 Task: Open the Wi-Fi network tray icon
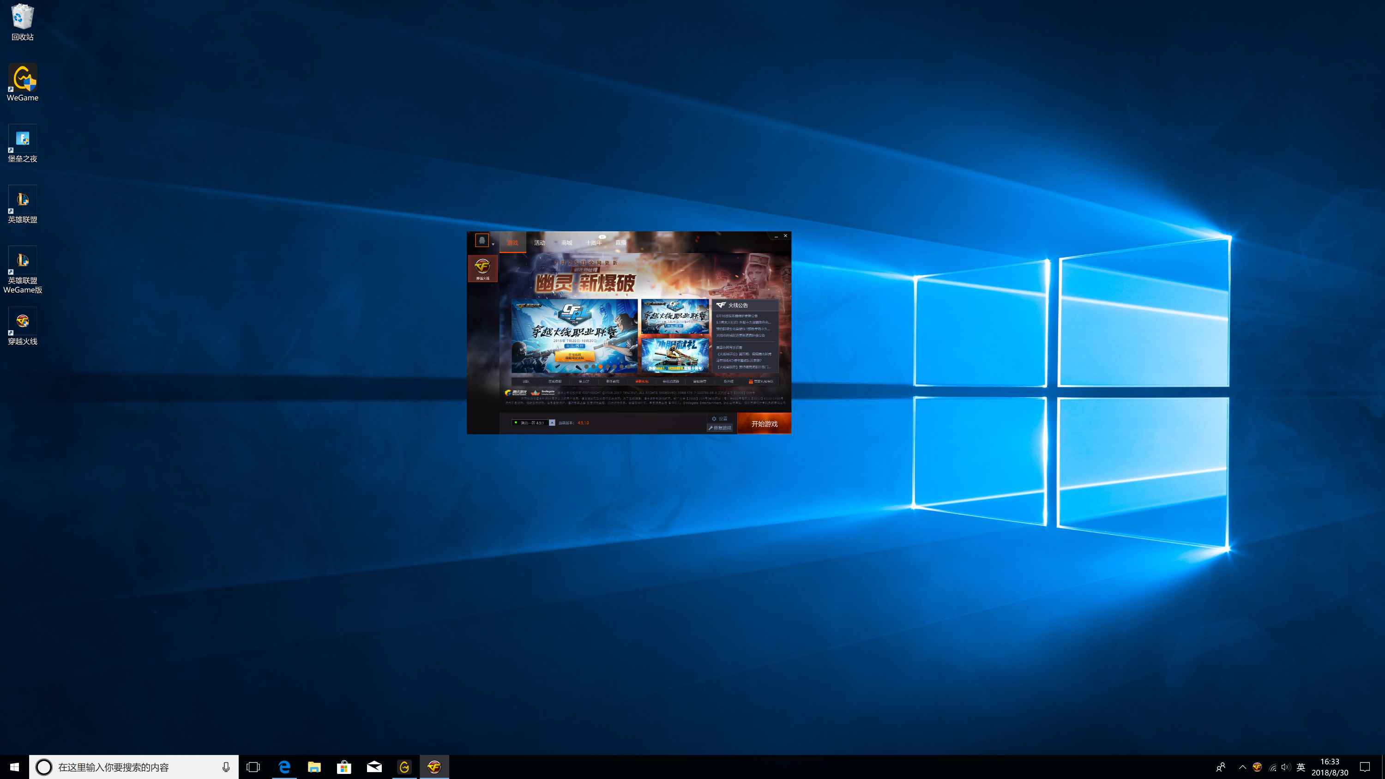pos(1272,767)
